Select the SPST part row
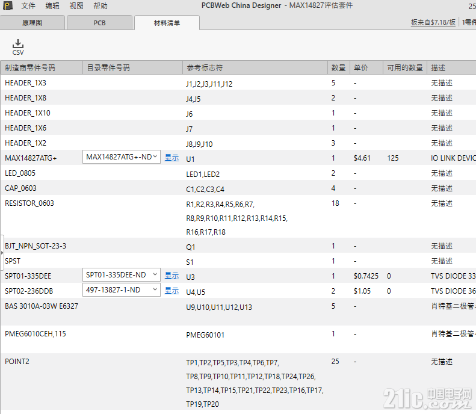 click(238, 261)
